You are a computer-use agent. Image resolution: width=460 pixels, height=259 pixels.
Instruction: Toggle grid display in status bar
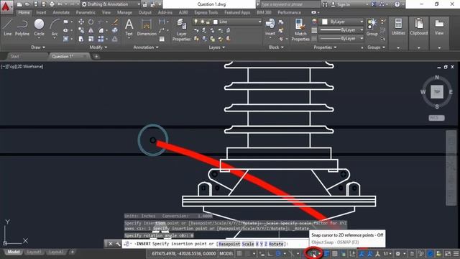[x=239, y=253]
